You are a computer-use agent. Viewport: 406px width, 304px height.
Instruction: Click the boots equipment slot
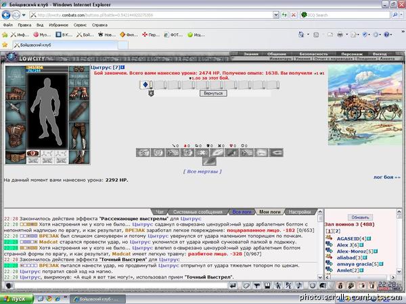[x=79, y=157]
